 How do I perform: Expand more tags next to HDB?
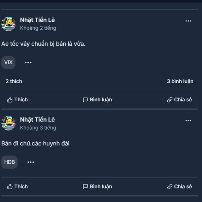pyautogui.click(x=31, y=162)
